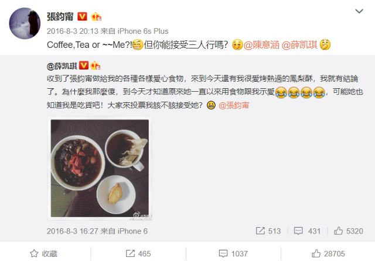Open the 2016-8-3 20:13 timestamp link
Image resolution: width=375 pixels, height=261 pixels.
pyautogui.click(x=73, y=31)
